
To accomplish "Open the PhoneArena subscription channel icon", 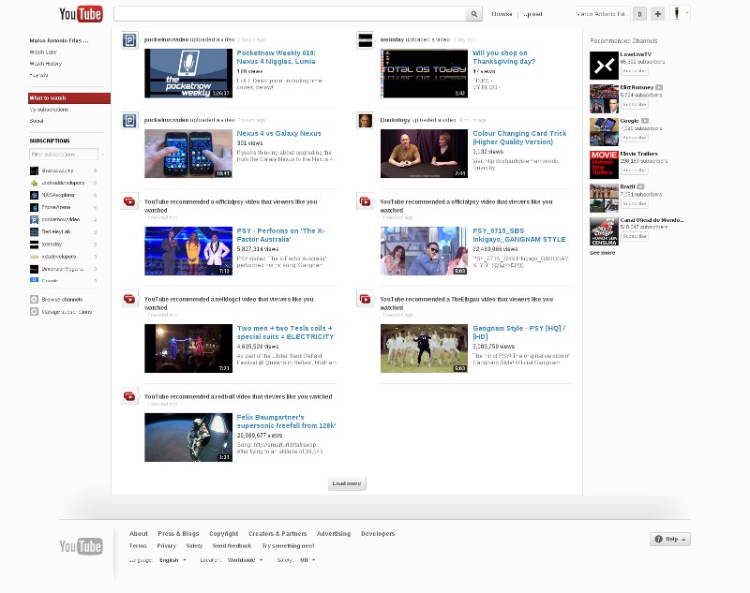I will (34, 207).
